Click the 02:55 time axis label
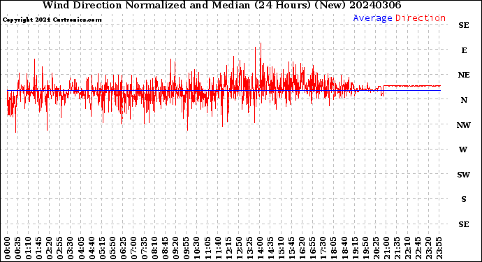 (x=60, y=248)
